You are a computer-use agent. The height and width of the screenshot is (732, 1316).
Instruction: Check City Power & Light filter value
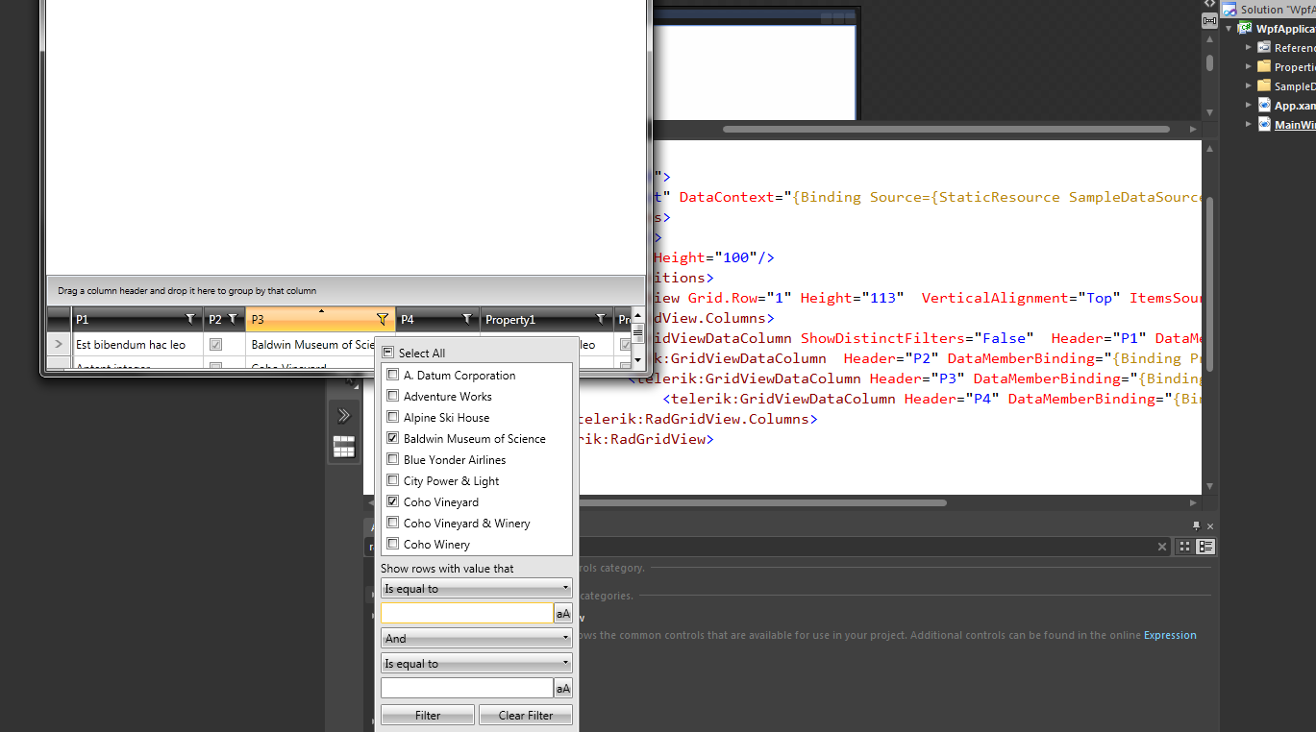click(x=392, y=480)
